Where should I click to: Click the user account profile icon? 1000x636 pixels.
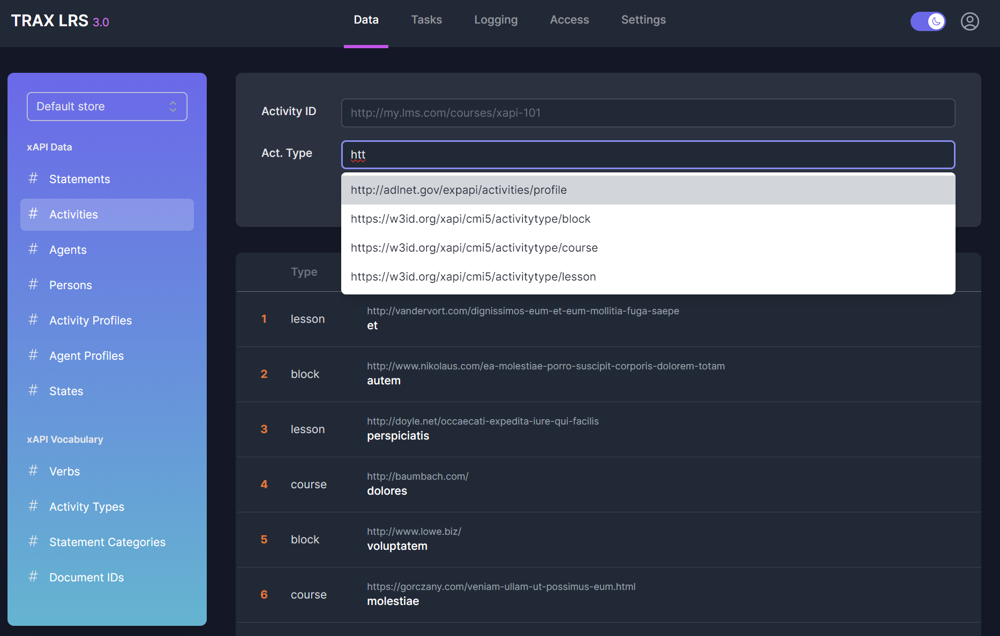point(969,21)
